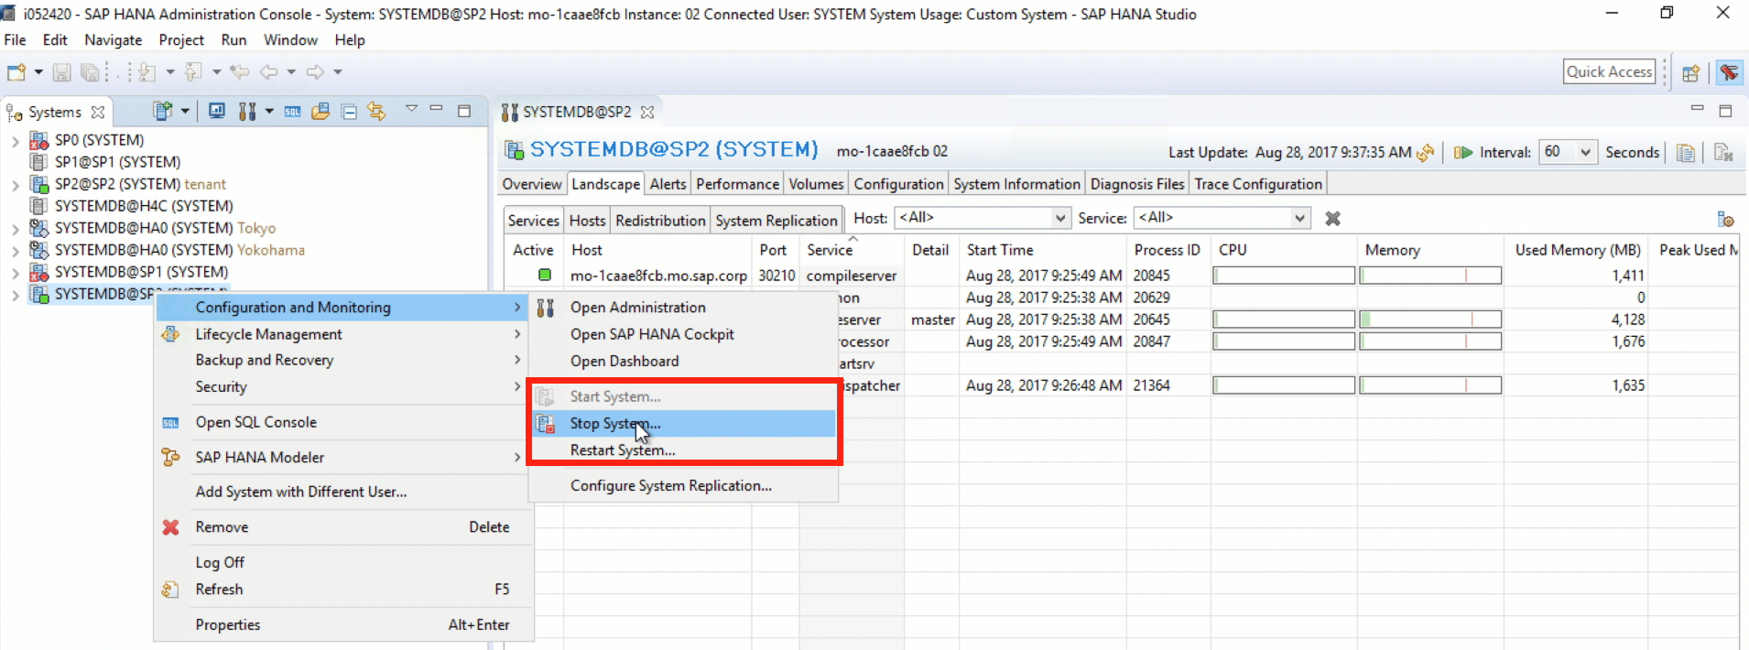
Task: Close the Systems view tab
Action: tap(98, 112)
